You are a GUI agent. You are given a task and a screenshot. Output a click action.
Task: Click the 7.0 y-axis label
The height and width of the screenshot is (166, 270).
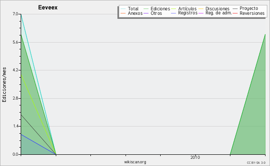click(15, 14)
